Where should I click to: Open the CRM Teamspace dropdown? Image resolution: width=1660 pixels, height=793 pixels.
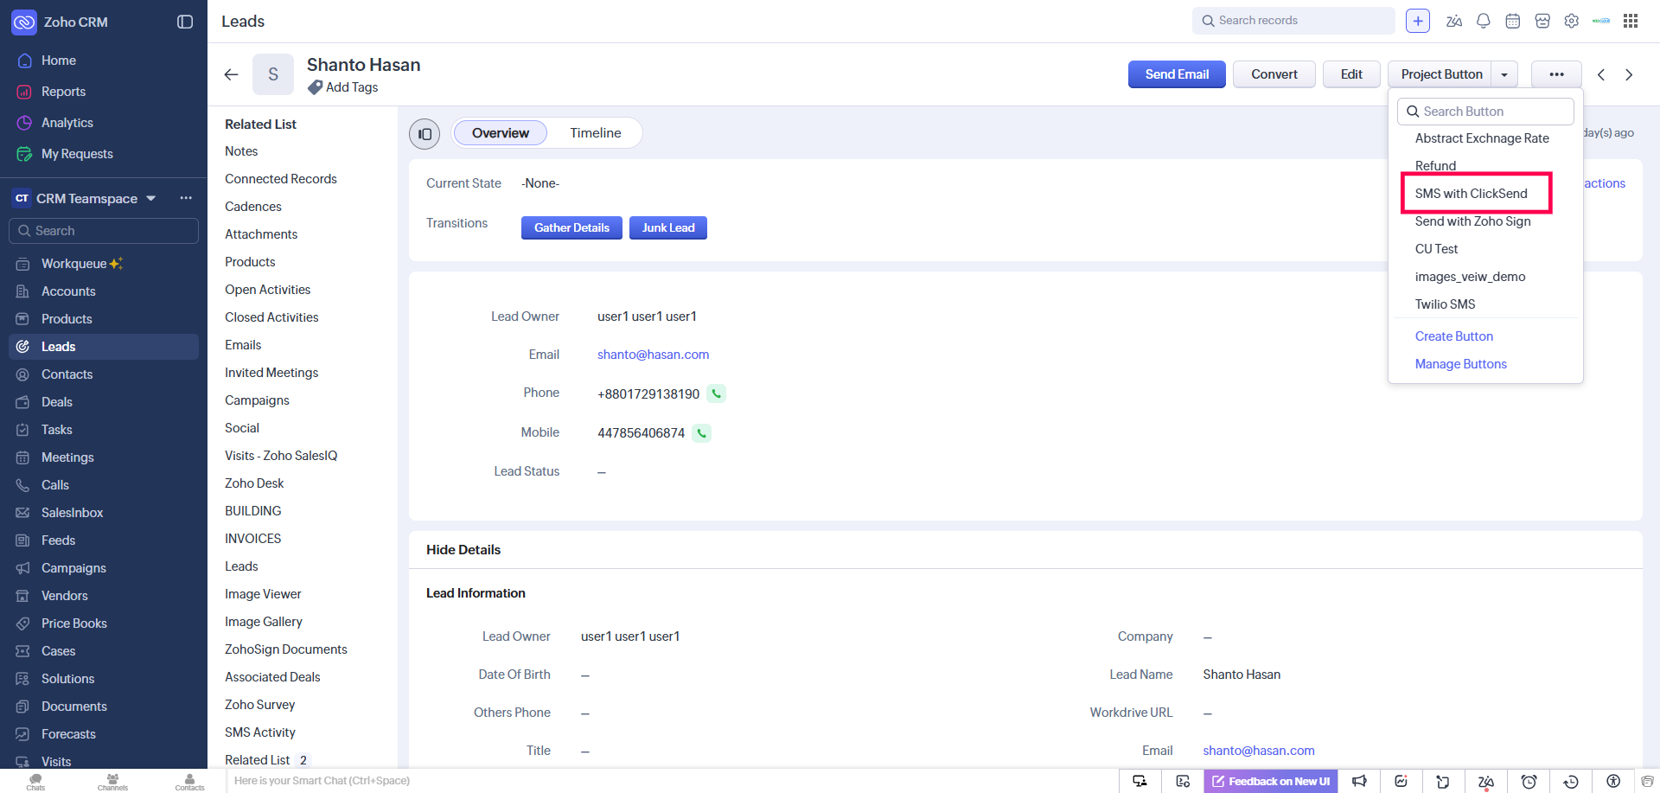pyautogui.click(x=151, y=198)
